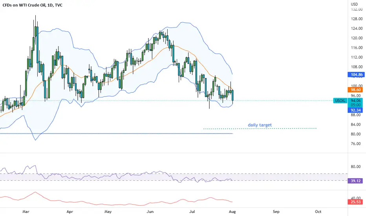The width and height of the screenshot is (366, 216).
Task: Click the 'daily target' annotation text
Action: [260, 125]
